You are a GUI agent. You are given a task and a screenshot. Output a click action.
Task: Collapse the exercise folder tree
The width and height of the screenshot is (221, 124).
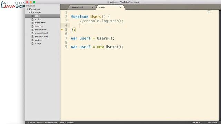[28, 9]
